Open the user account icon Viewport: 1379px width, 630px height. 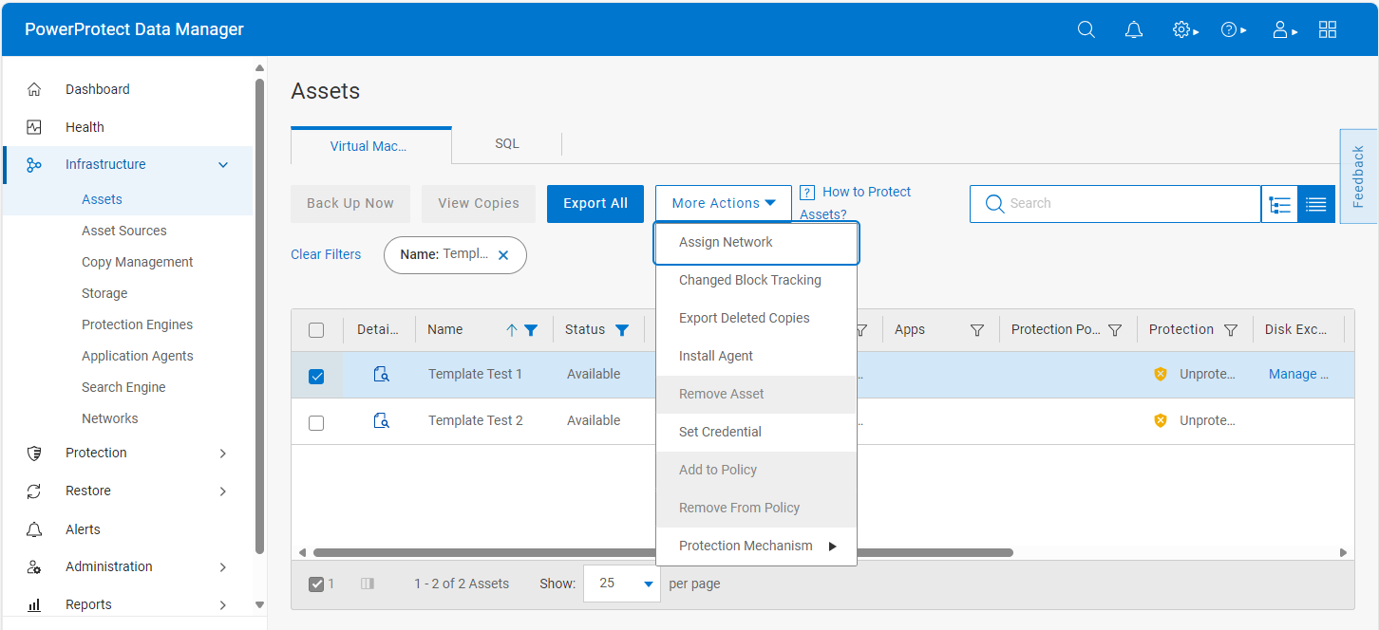[x=1280, y=28]
